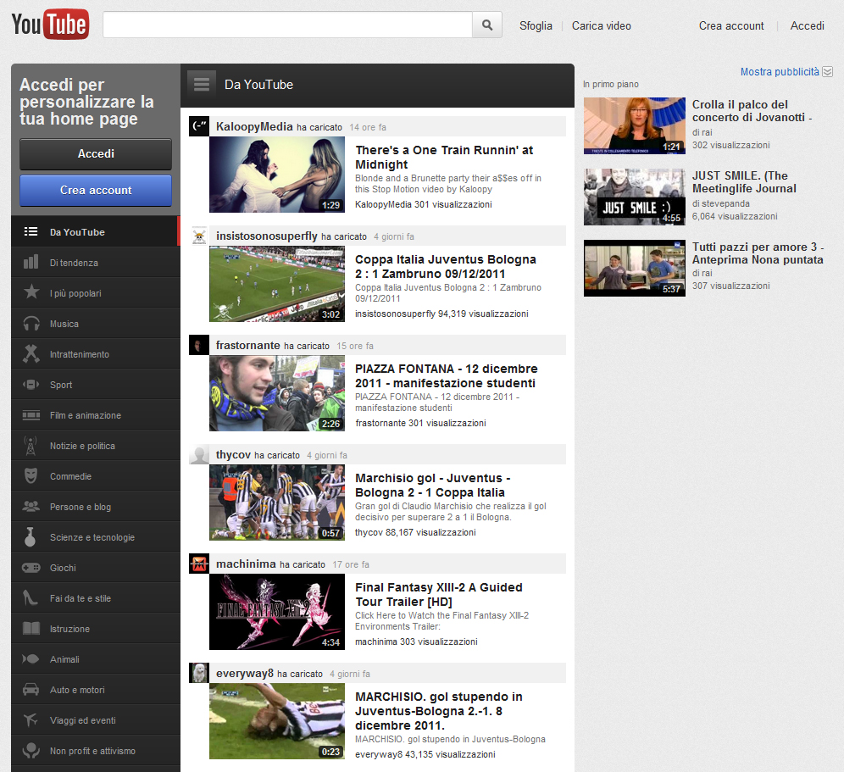Click the Viaggi ed eventi airplane category
Screen dimensions: 844x772
pyautogui.click(x=82, y=720)
